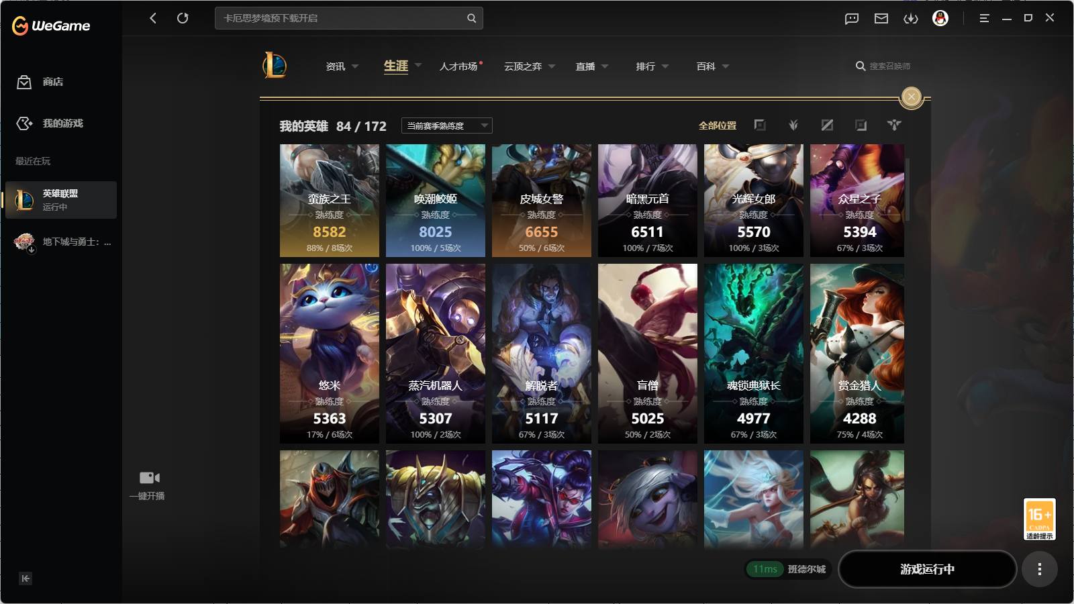Filter champions by bottom lane icon
This screenshot has width=1074, height=604.
[861, 125]
